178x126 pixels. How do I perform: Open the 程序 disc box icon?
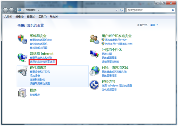tap(22, 93)
